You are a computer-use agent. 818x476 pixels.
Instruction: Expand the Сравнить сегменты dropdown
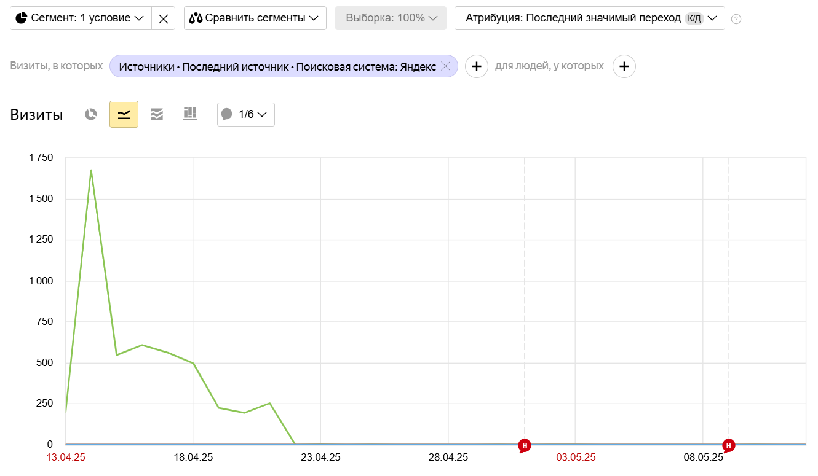pyautogui.click(x=255, y=18)
